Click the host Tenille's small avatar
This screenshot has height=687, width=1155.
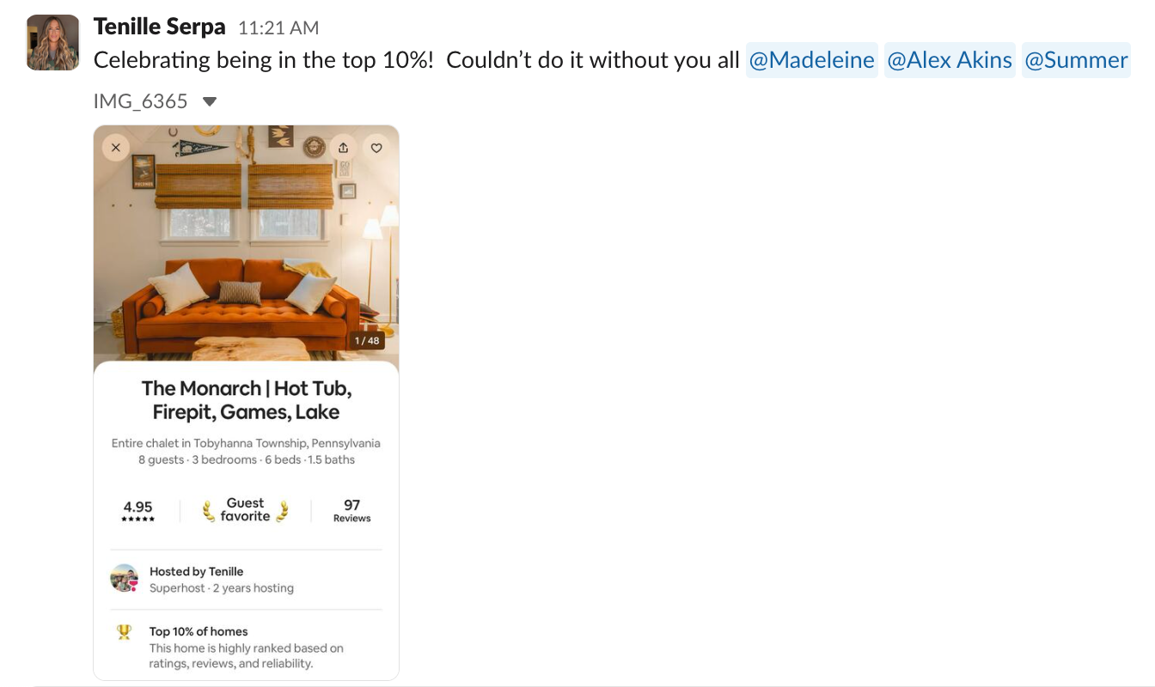tap(125, 578)
